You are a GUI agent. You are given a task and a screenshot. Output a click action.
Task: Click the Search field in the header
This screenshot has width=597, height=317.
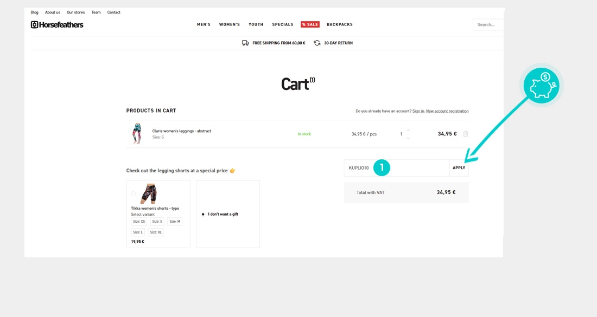[x=488, y=24]
